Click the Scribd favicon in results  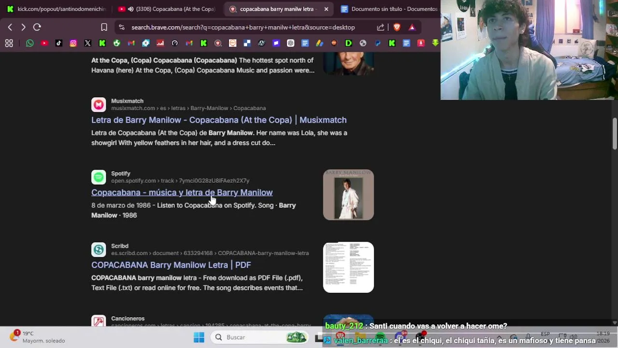[x=98, y=249]
